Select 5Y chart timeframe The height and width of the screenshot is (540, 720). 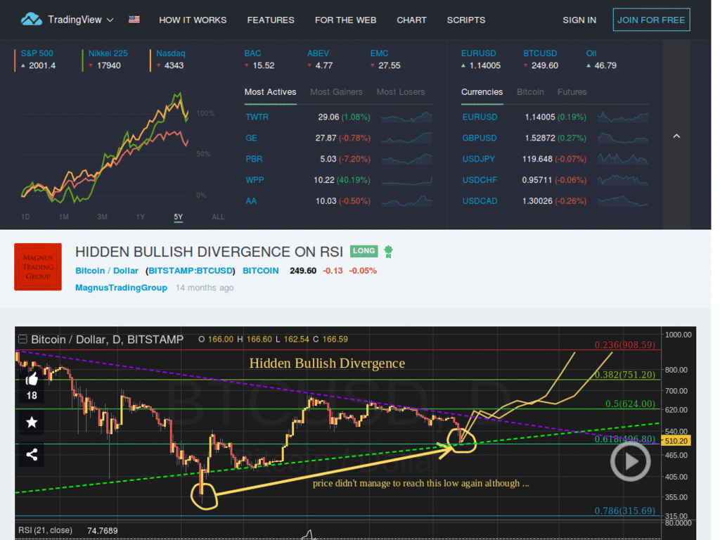(178, 217)
